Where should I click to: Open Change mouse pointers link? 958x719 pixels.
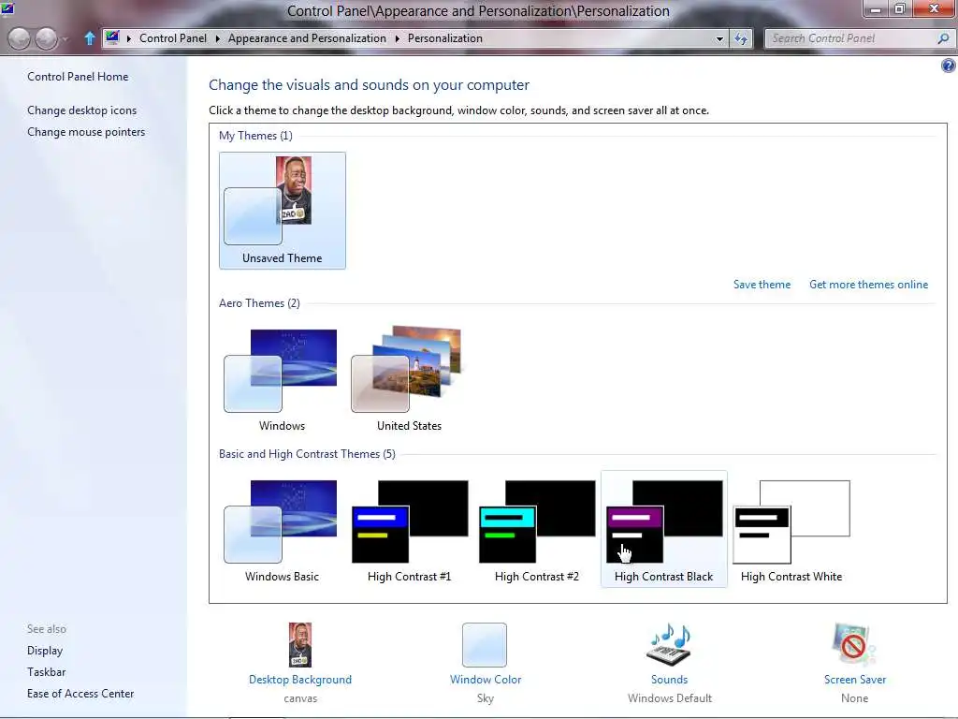click(86, 132)
